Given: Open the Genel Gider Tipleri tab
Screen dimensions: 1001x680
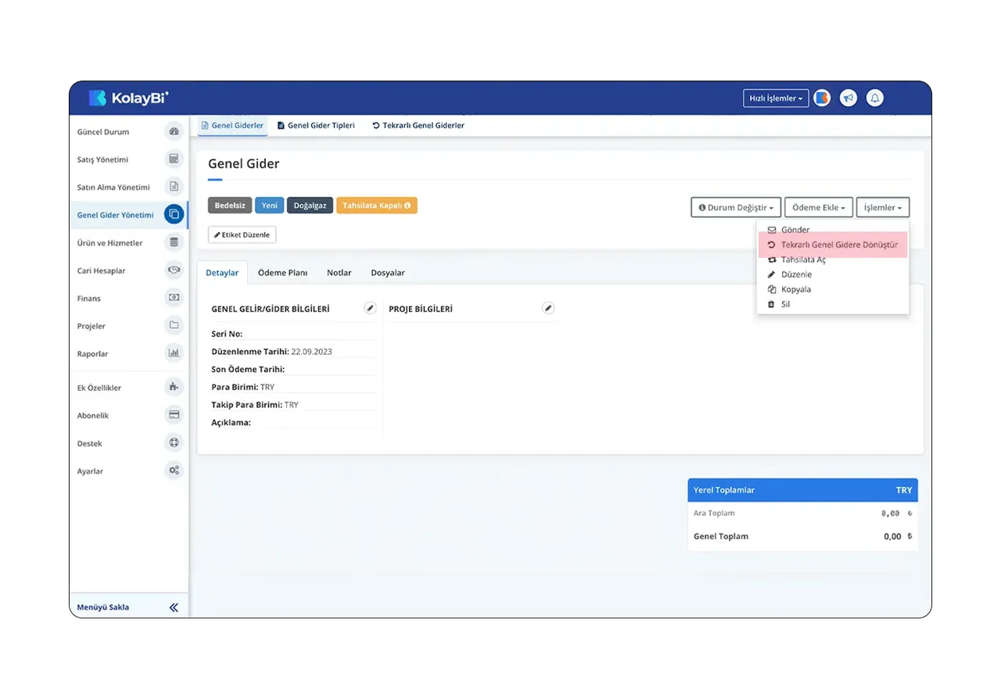Looking at the screenshot, I should click(x=316, y=125).
